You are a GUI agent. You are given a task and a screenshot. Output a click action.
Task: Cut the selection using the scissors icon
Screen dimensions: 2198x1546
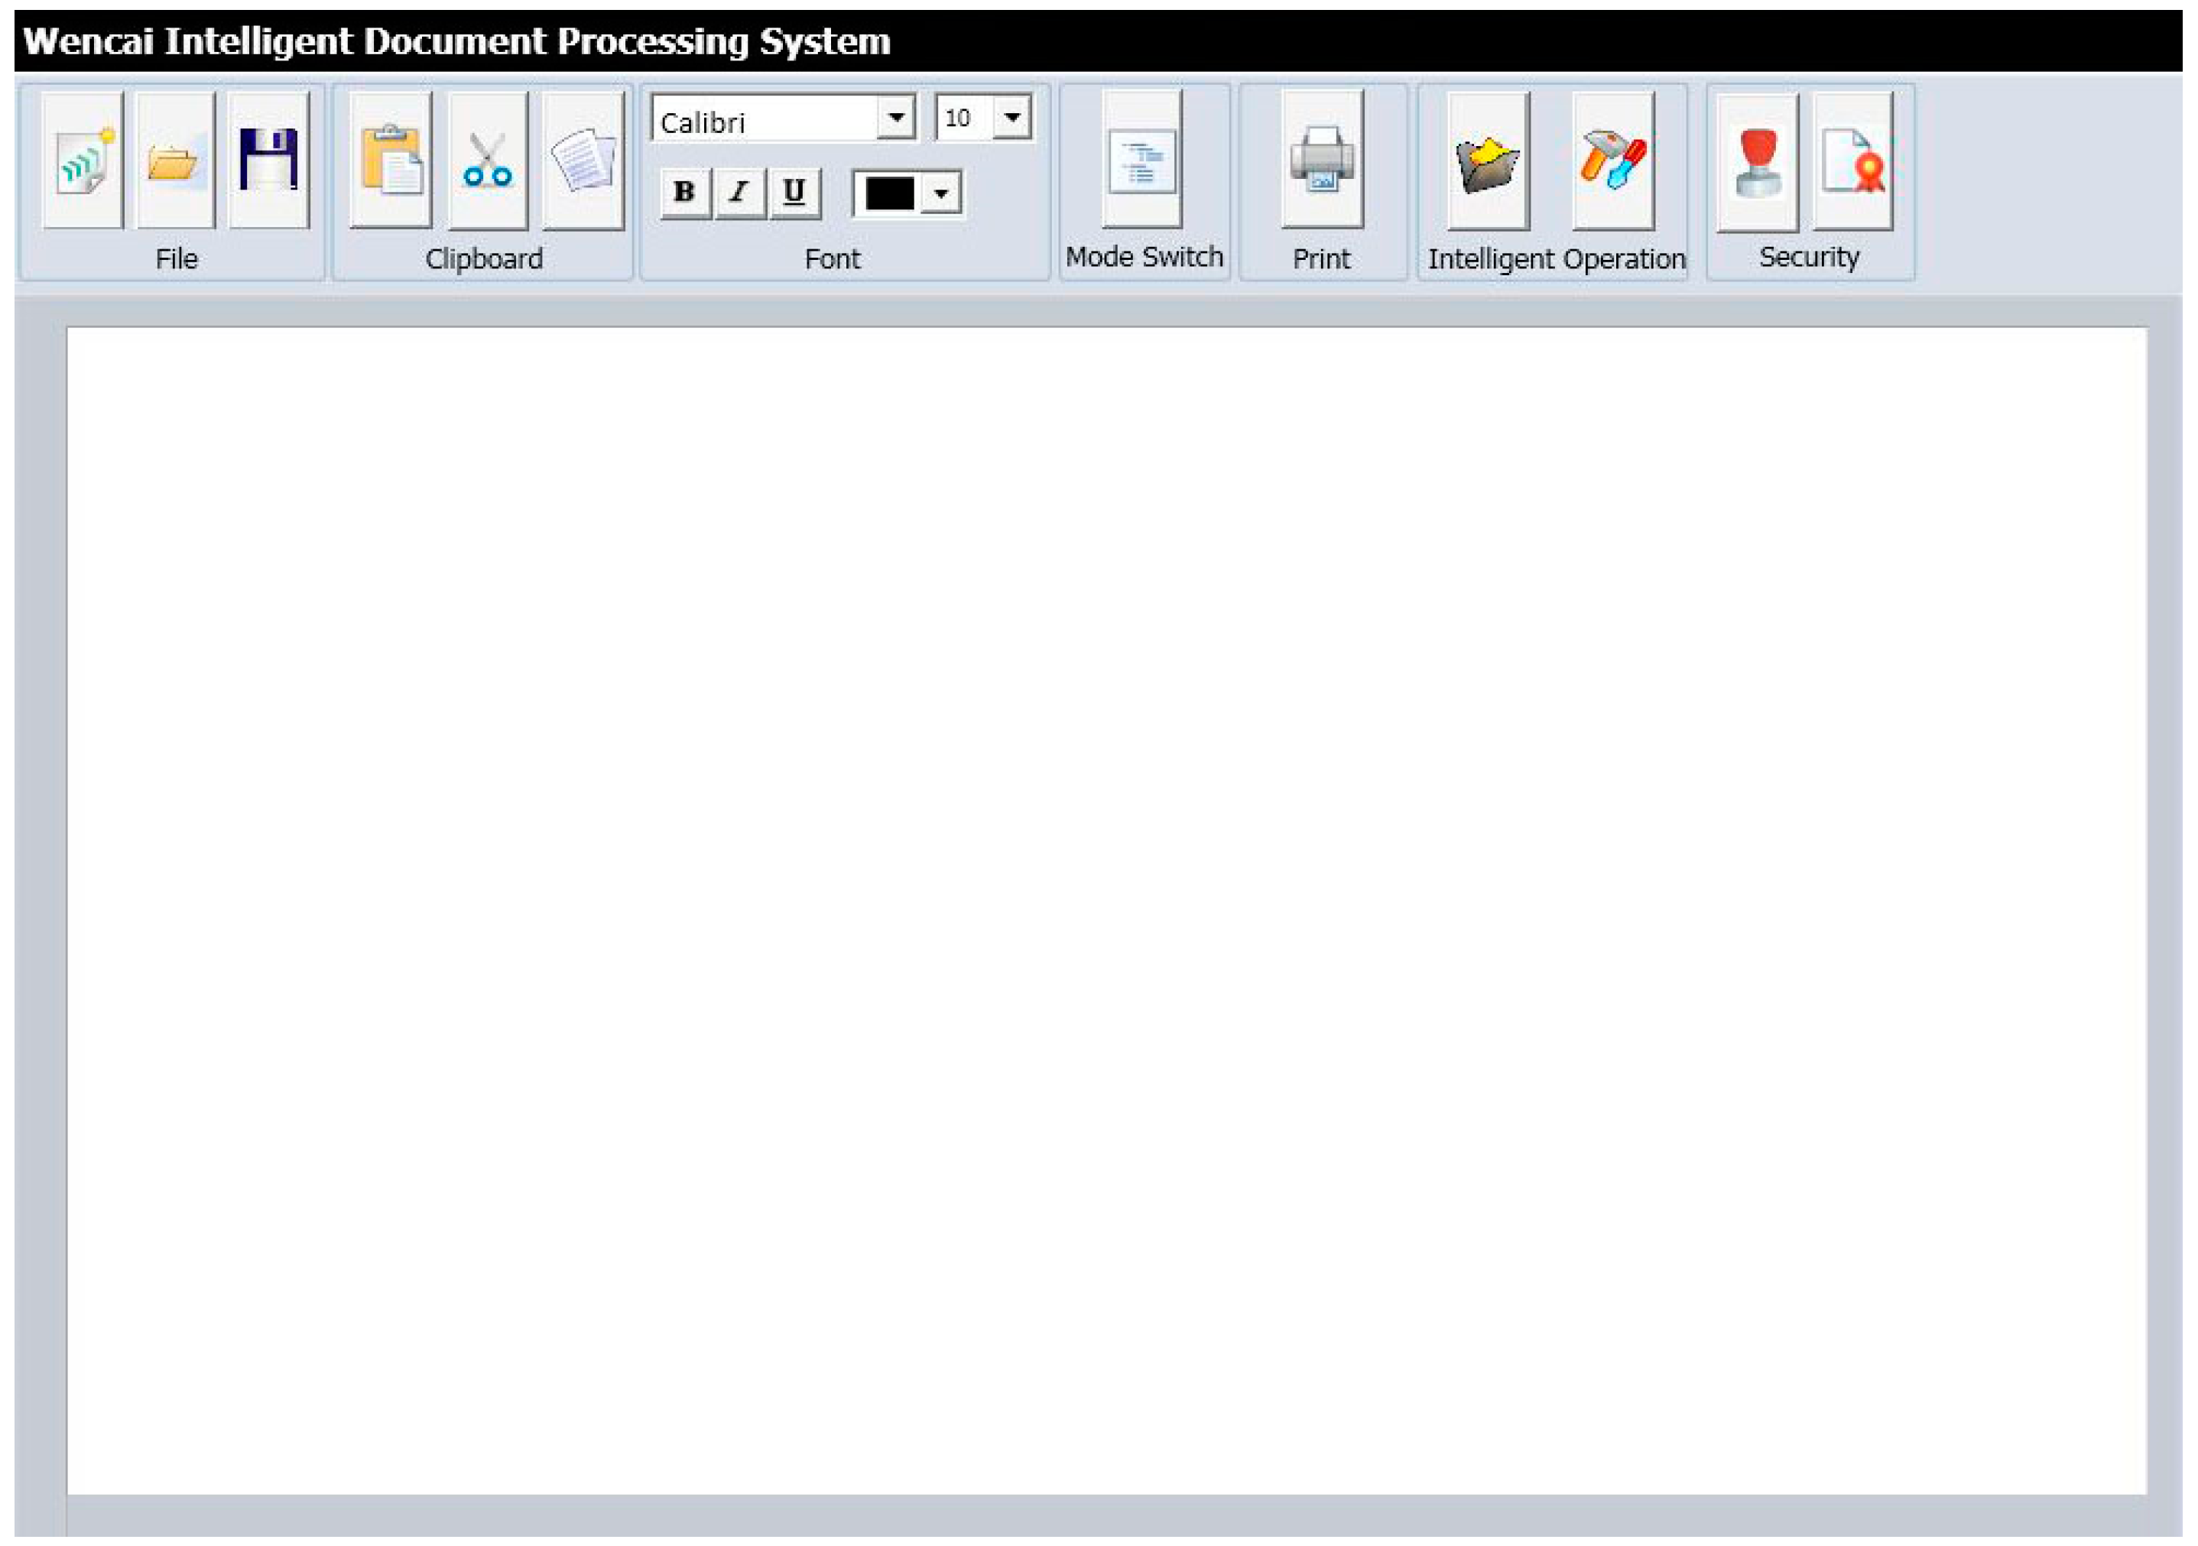(489, 161)
